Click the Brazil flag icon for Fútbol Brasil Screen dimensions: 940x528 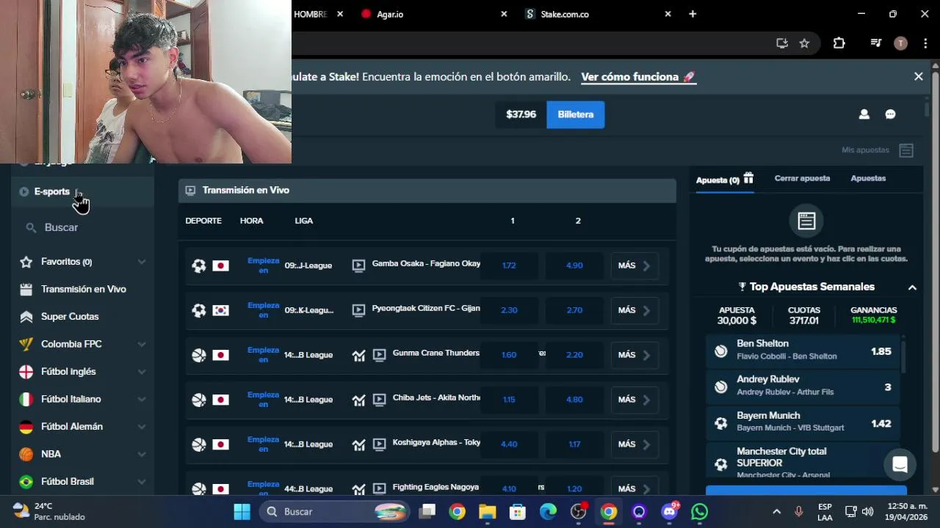26,482
